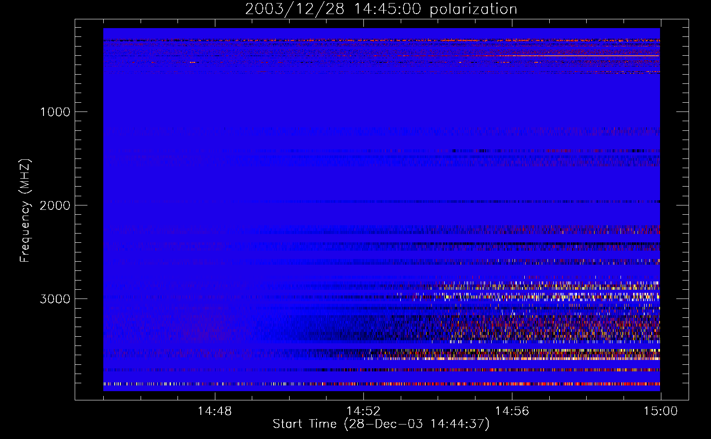Click the plot title '2003/12/28 14:45:00 polarization'
Viewport: 711px width, 439px height.
(x=381, y=9)
